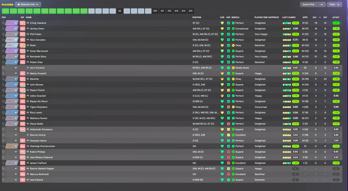Select the S12 substitute slot
348x191 pixels.
click(x=169, y=11)
